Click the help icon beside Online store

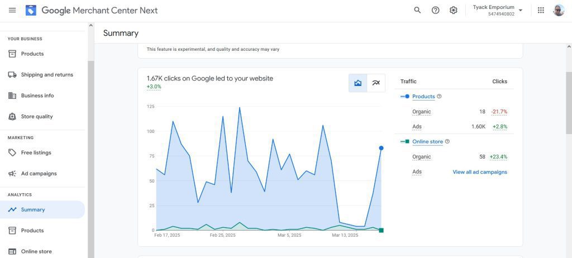coord(447,142)
